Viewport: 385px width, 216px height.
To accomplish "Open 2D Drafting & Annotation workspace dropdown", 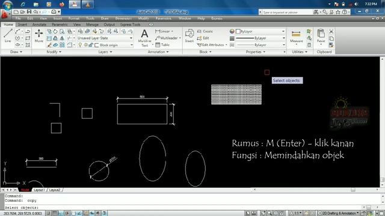I will click(339, 214).
